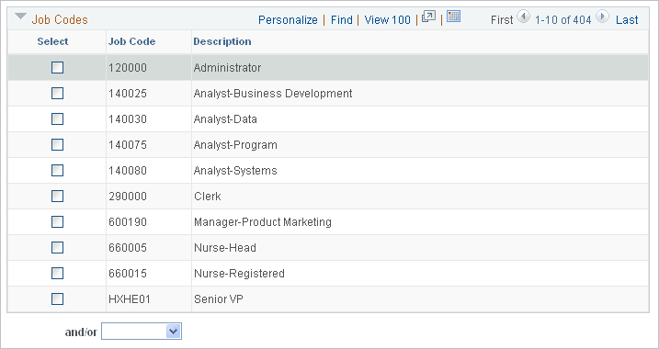The width and height of the screenshot is (659, 349).
Task: Sort by Select column header
Action: coord(53,41)
